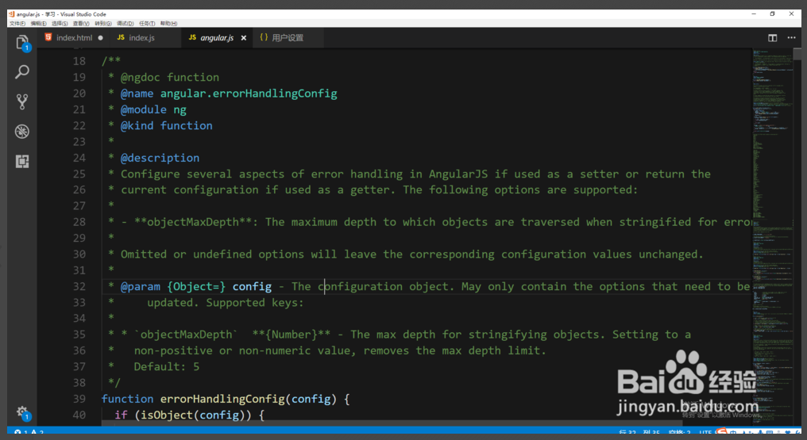
Task: Select the angular.js editor tab
Action: (x=217, y=38)
